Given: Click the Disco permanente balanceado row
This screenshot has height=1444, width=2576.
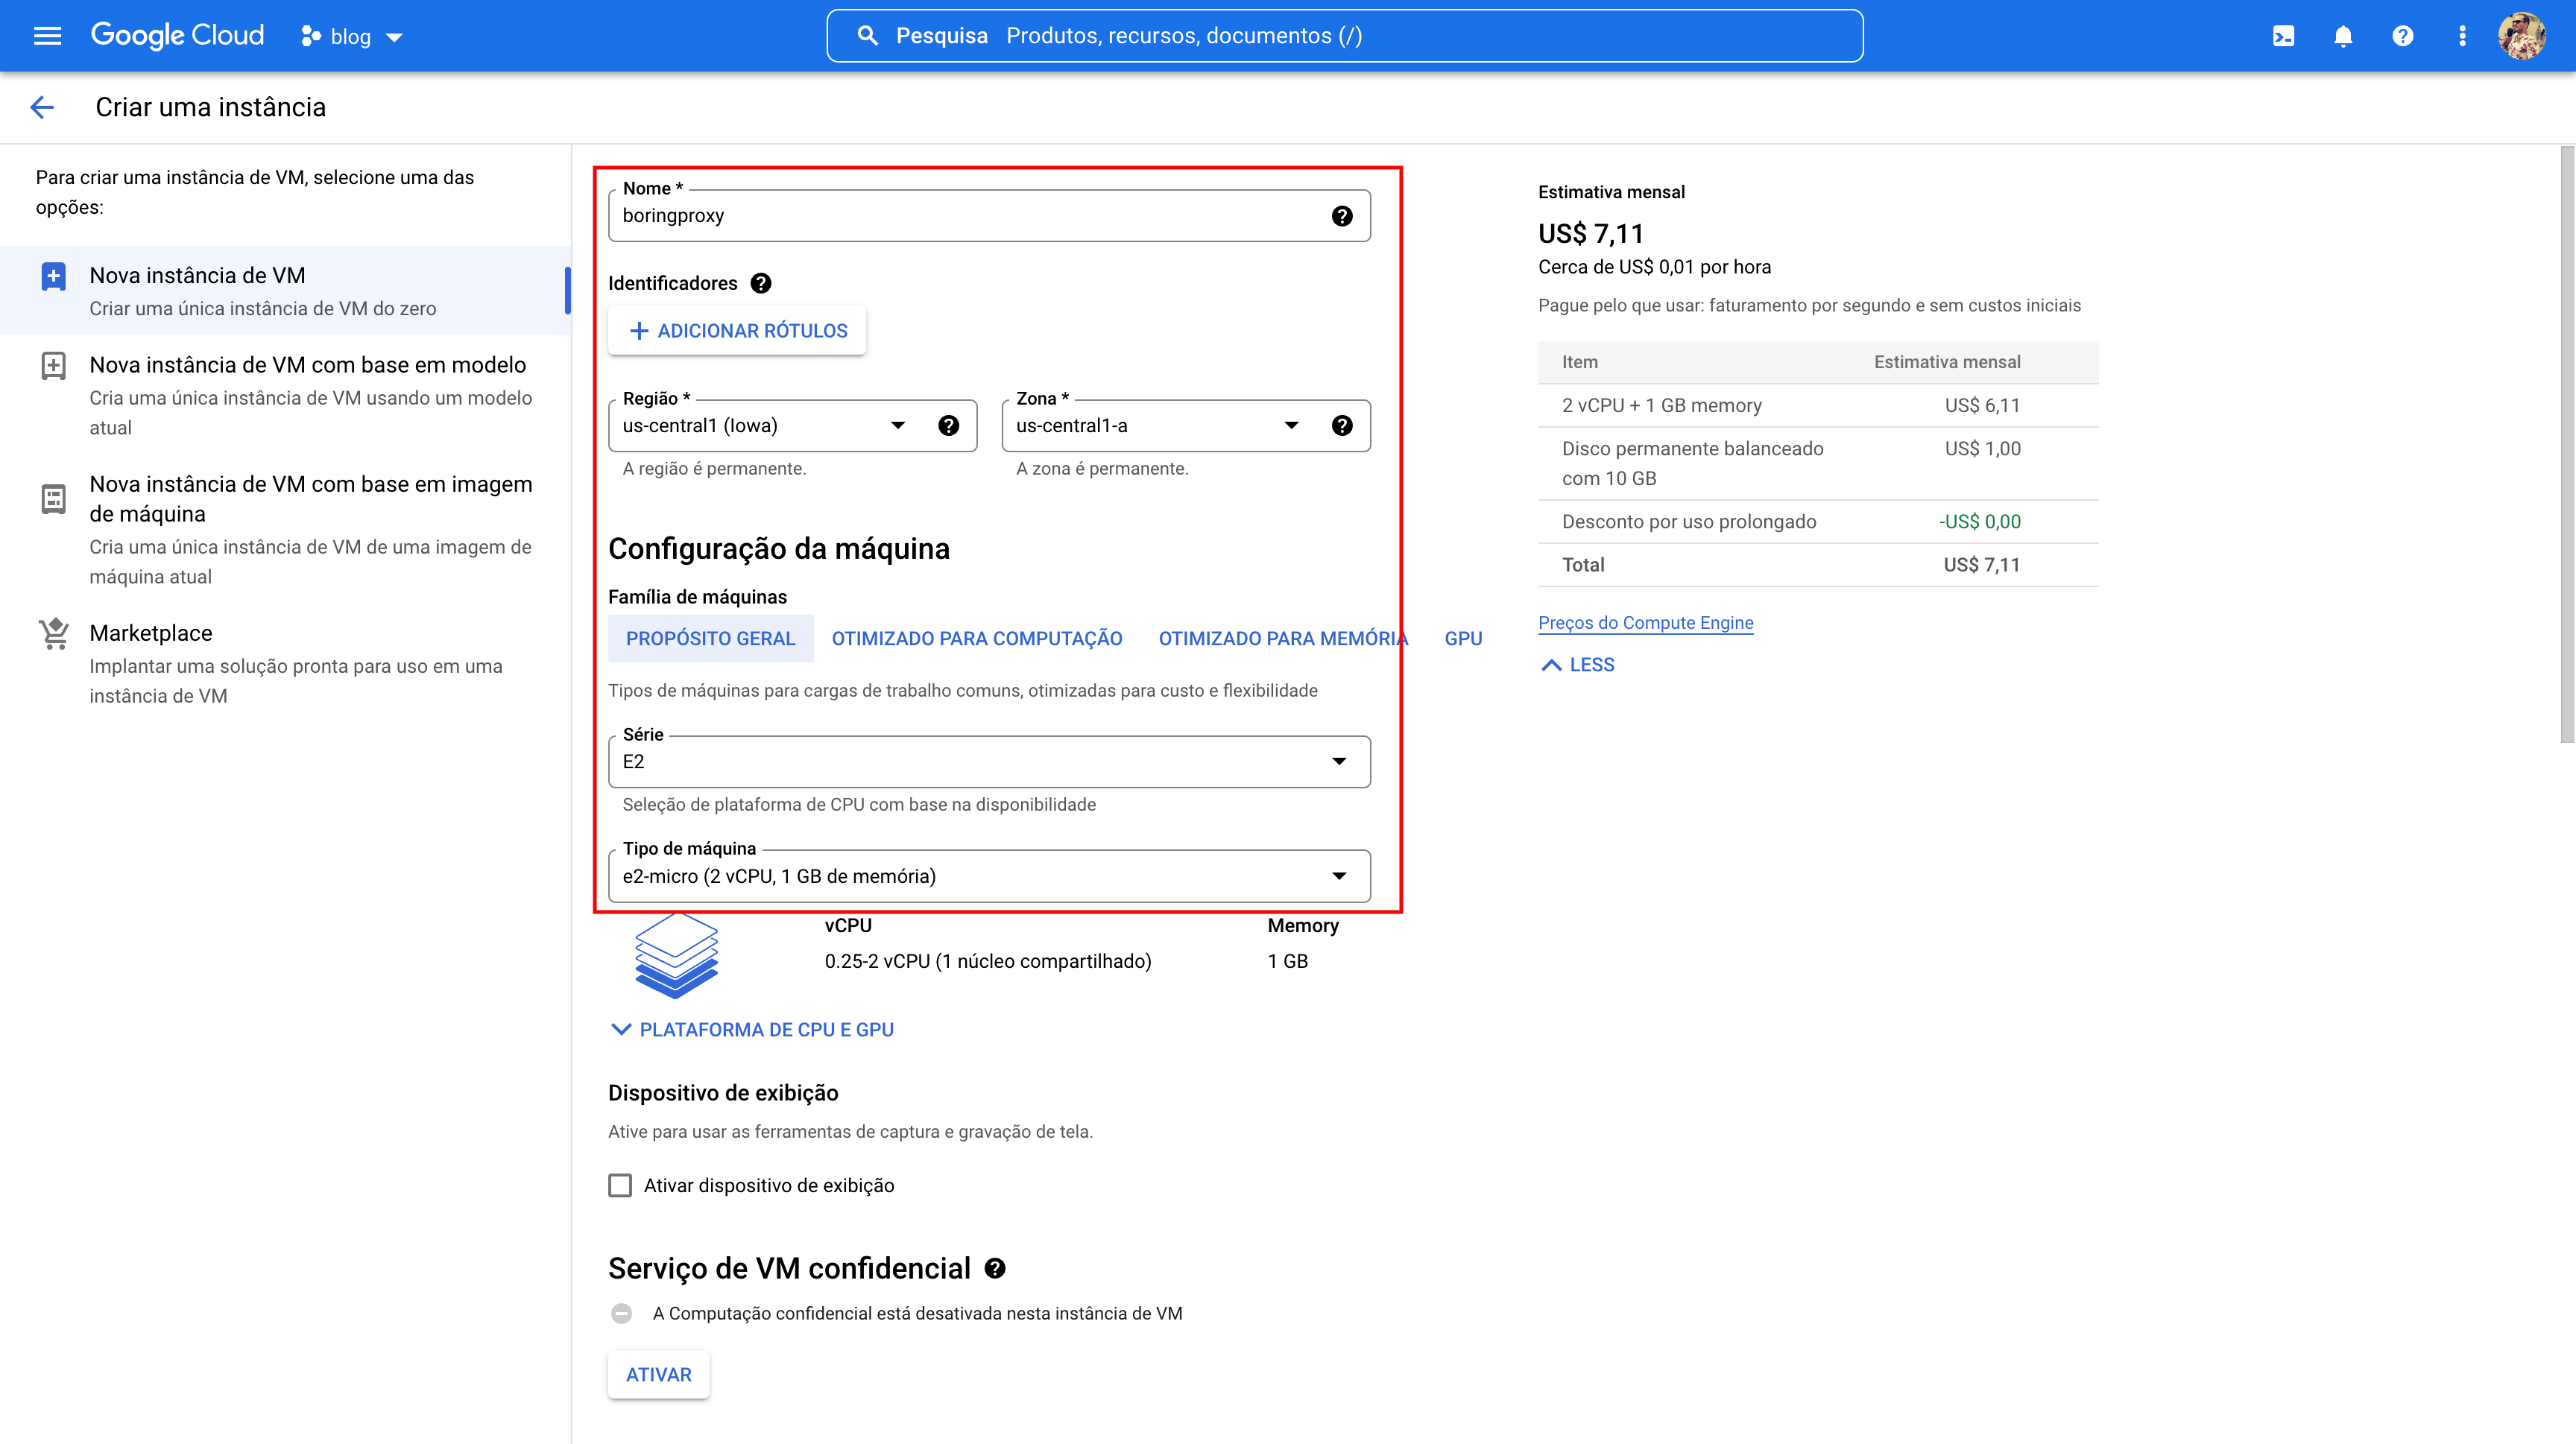Looking at the screenshot, I should 1817,463.
